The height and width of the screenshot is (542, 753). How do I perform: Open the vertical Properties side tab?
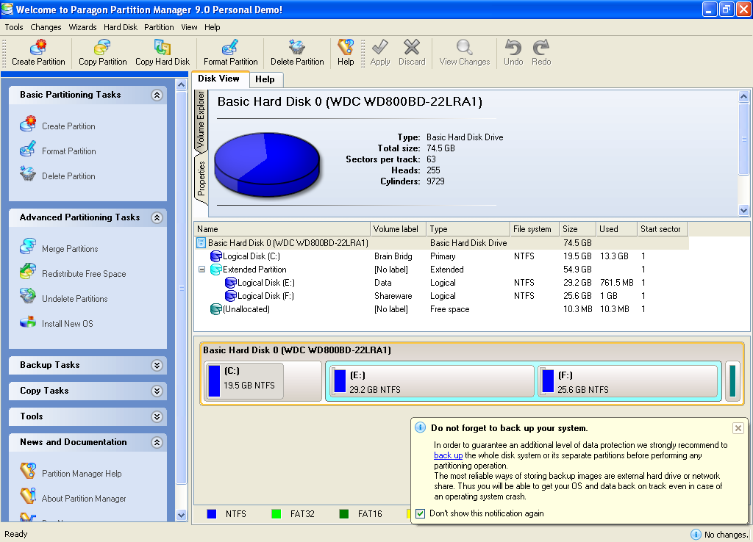[x=201, y=179]
